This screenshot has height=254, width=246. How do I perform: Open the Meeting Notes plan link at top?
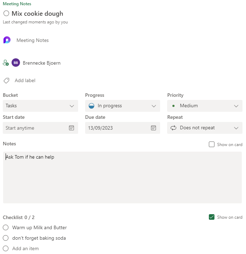(17, 4)
